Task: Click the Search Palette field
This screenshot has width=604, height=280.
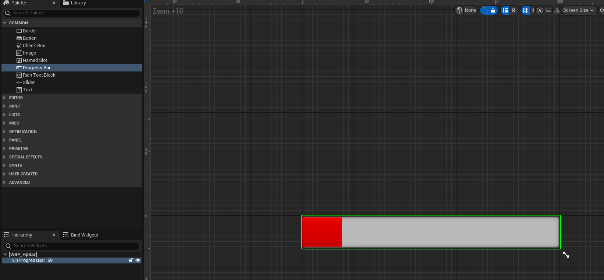Action: pos(72,13)
